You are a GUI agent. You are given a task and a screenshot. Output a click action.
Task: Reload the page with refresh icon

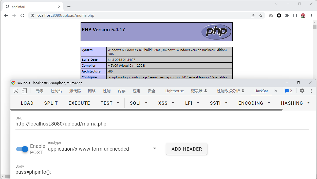pos(22,15)
